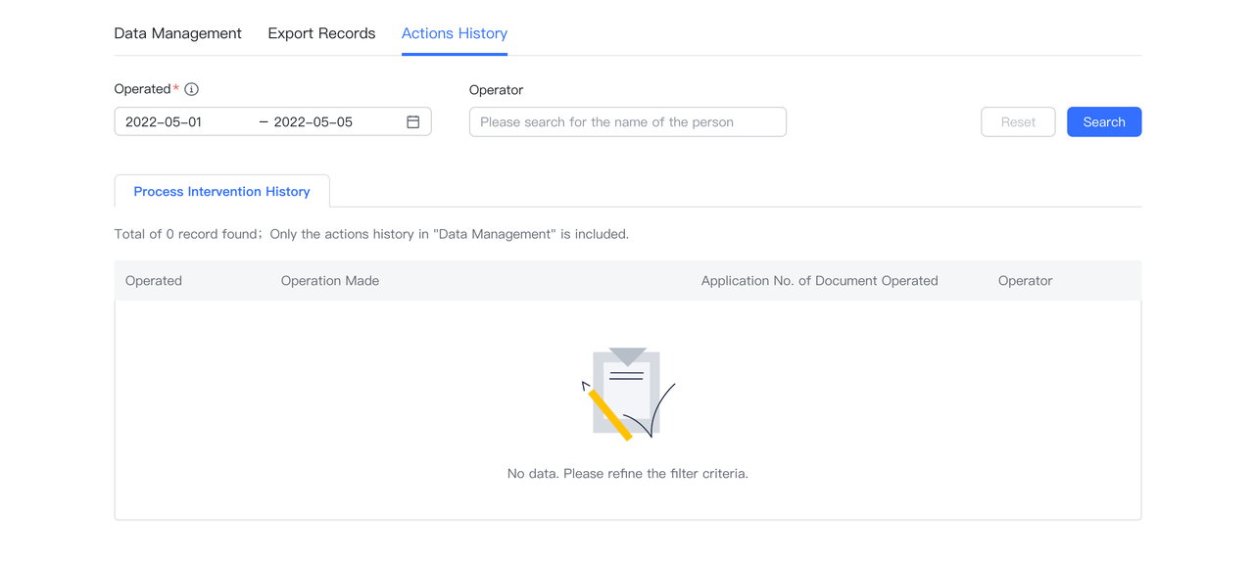Switch to the Data Management tab
1254x563 pixels.
pyautogui.click(x=177, y=33)
